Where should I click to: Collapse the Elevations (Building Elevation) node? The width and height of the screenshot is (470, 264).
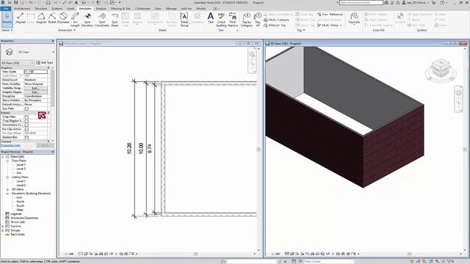[x=7, y=194]
